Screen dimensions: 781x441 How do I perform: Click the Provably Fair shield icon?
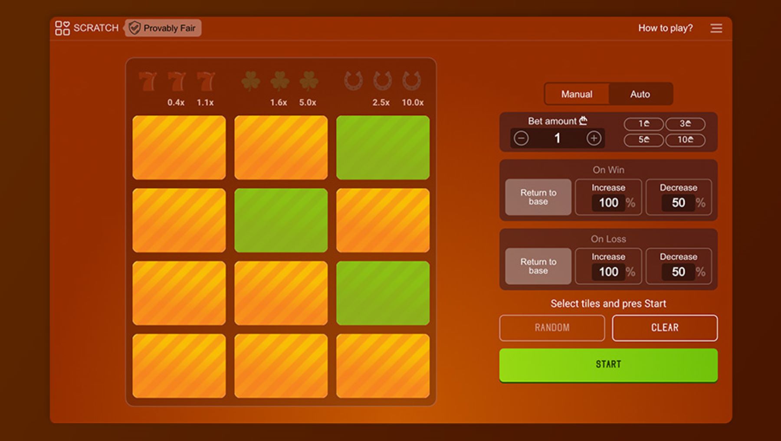(x=135, y=28)
